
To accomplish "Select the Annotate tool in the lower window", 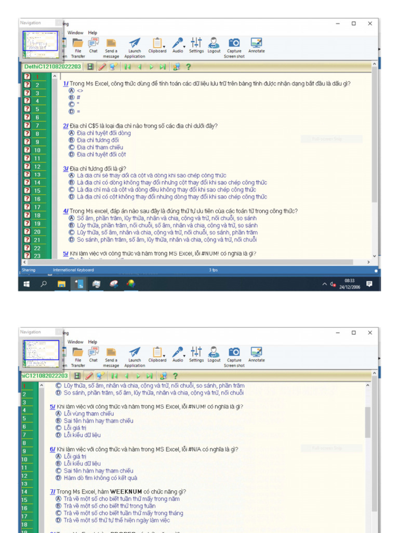I will (x=256, y=354).
